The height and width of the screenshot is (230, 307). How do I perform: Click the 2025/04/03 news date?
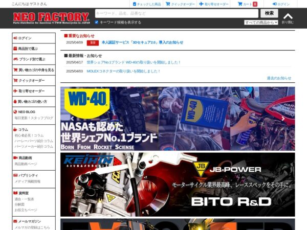point(74,71)
